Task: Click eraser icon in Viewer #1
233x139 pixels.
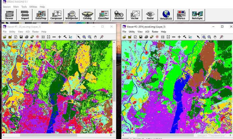Action: (32, 37)
